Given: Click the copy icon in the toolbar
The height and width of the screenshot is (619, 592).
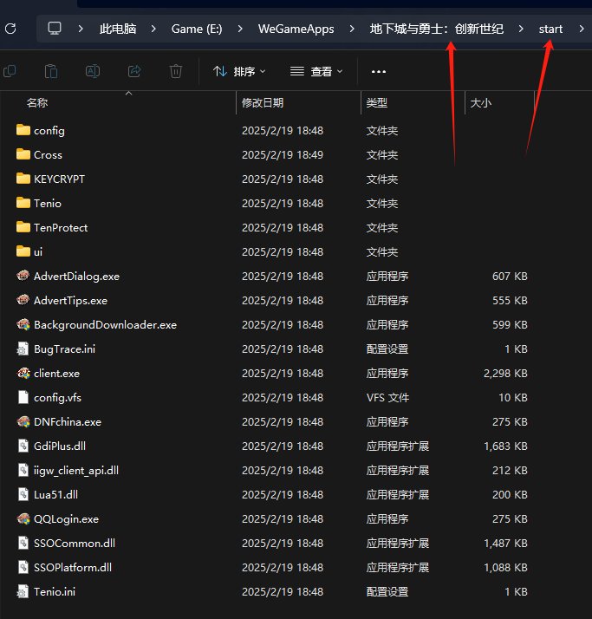Looking at the screenshot, I should click(x=10, y=71).
